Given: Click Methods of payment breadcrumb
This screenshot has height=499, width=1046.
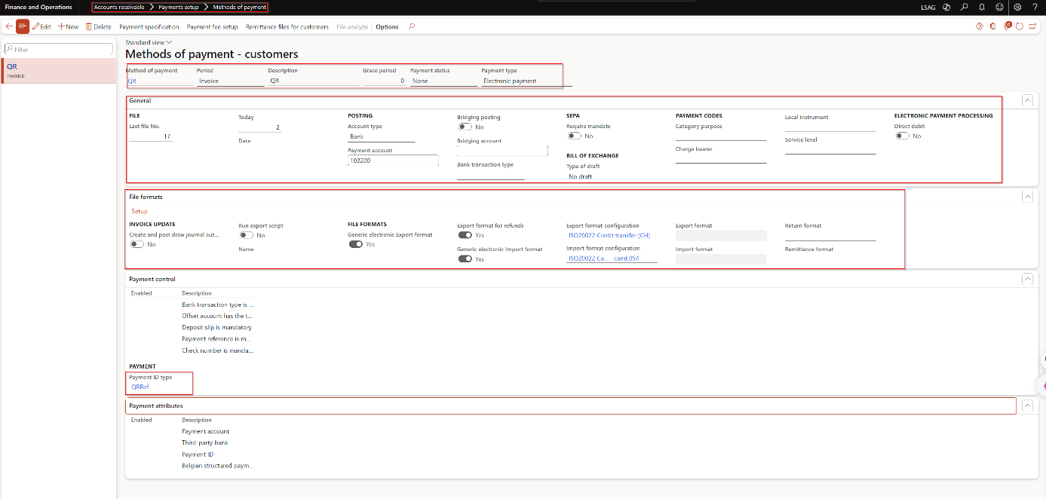Looking at the screenshot, I should 240,7.
